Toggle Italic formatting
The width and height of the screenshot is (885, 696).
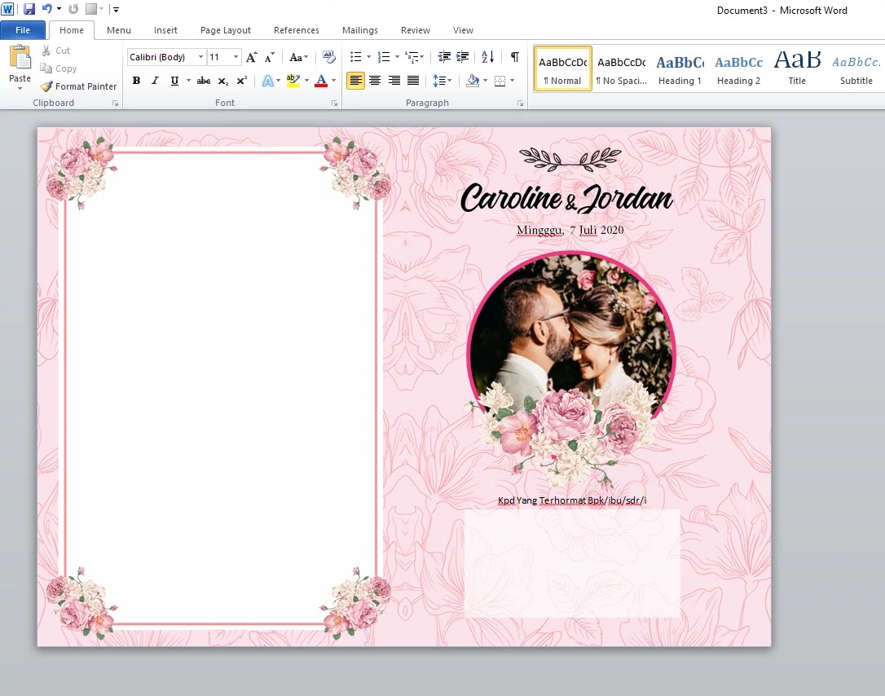click(x=155, y=81)
